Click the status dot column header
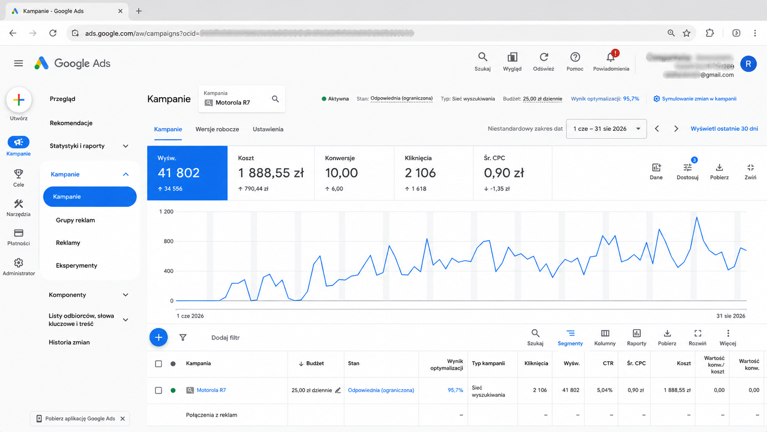Image resolution: width=767 pixels, height=432 pixels. tap(173, 364)
